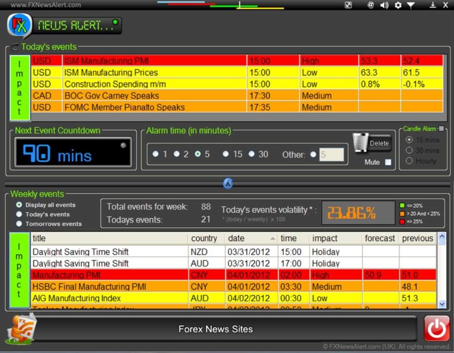
Task: Click the red =>25% legend swatch
Action: (x=402, y=222)
